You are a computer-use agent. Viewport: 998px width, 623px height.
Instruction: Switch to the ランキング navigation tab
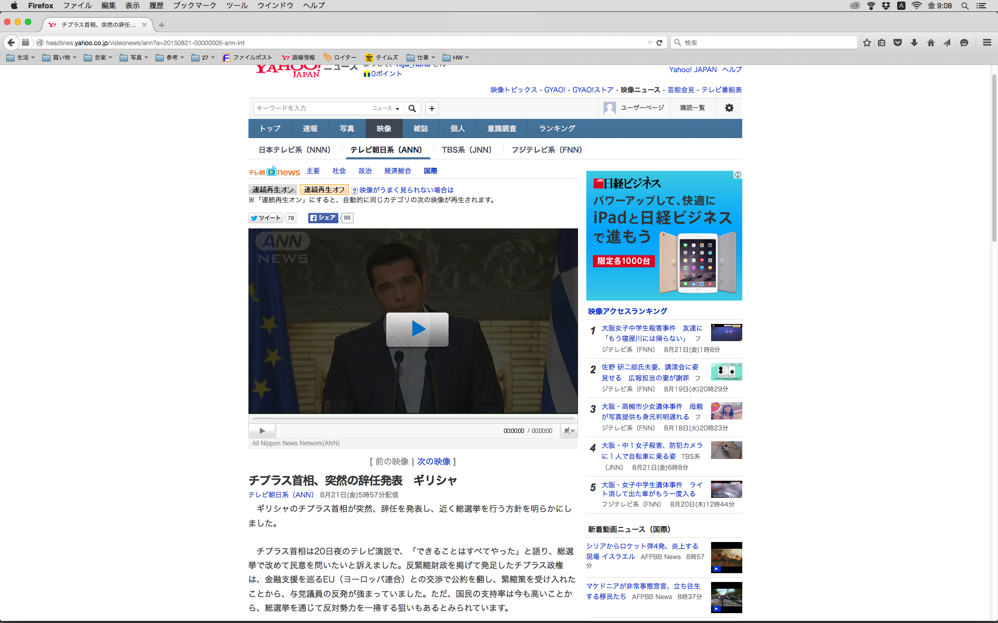(557, 129)
